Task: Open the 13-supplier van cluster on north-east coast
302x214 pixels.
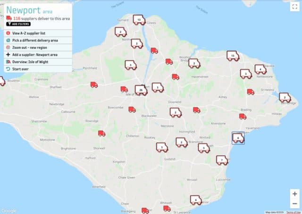Action: pyautogui.click(x=233, y=56)
